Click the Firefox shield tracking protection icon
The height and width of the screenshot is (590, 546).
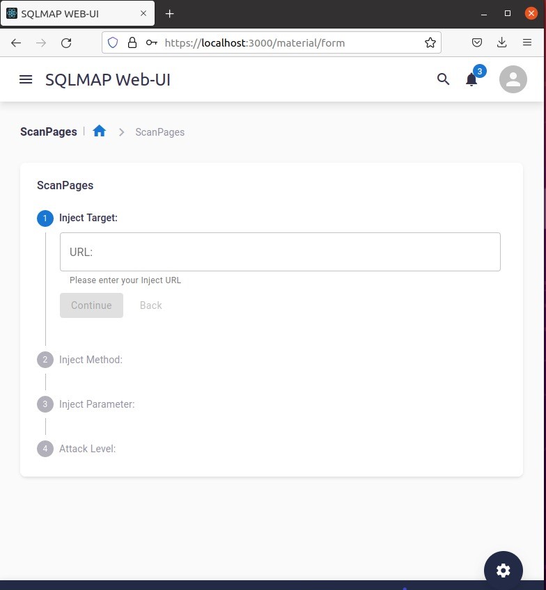(x=113, y=42)
